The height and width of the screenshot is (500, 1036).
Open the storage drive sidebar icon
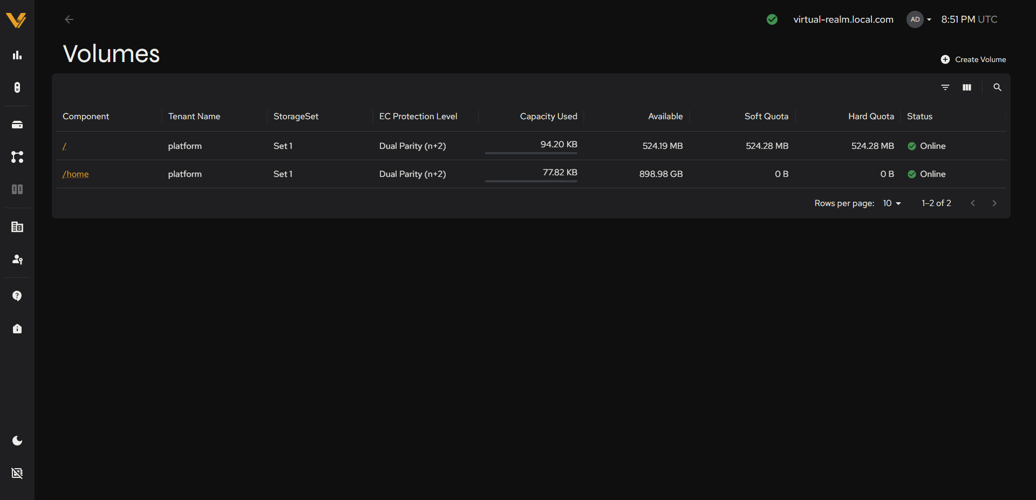point(17,125)
